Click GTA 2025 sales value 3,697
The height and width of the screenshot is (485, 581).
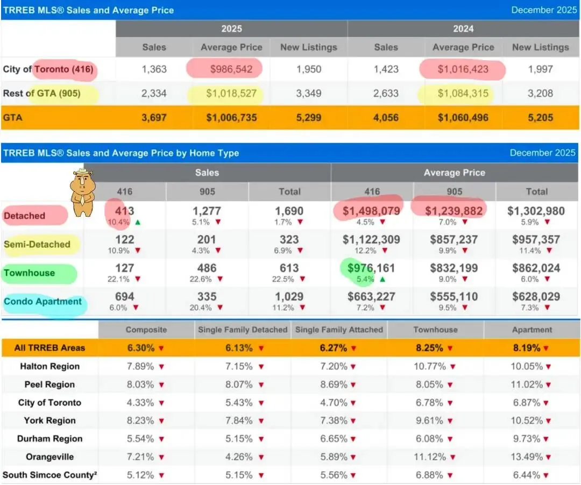154,118
